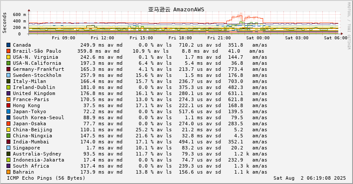353x184 pixels.
Task: Click the 'Germany-Frankfurt' legend name
Action: [38, 69]
